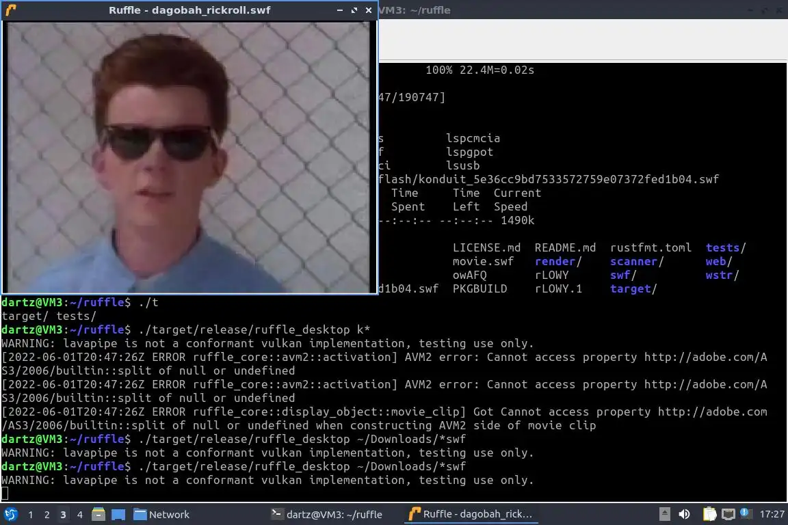The image size is (788, 525).
Task: Click 'rustfmt.toml' in terminal listing
Action: (651, 247)
